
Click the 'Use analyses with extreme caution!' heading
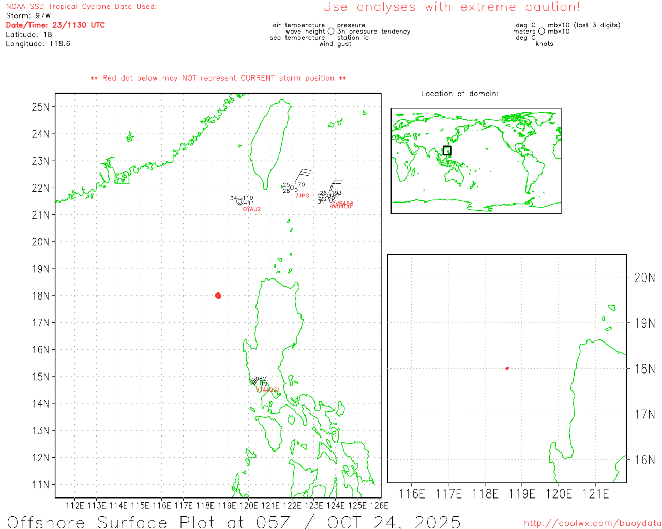click(x=451, y=7)
